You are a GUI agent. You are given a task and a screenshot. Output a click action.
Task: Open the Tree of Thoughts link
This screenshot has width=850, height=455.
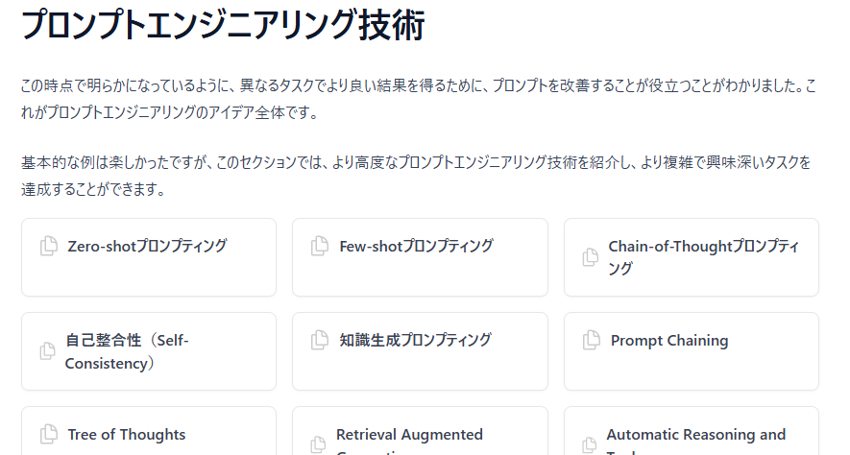pyautogui.click(x=127, y=435)
